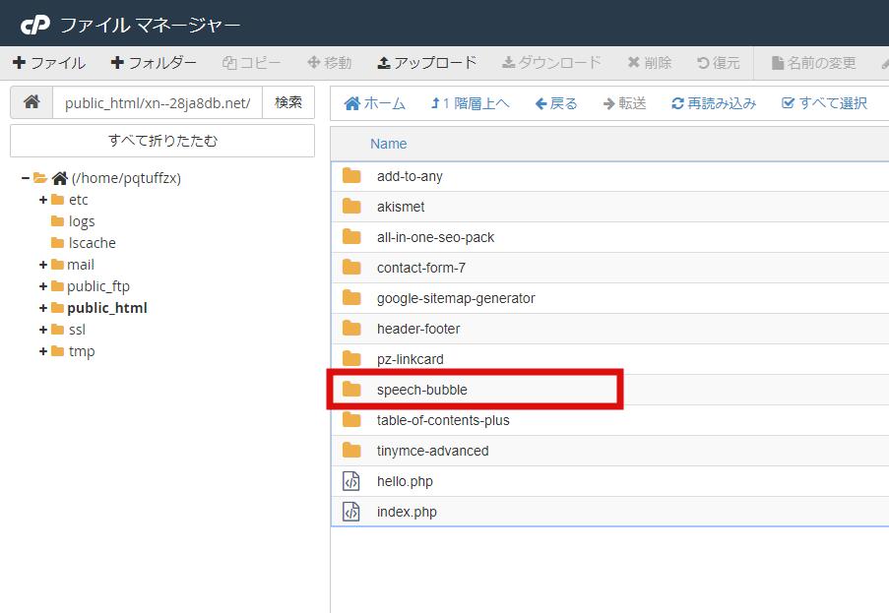Select logs folder in the tree
Screen dimensions: 889x613
click(82, 221)
